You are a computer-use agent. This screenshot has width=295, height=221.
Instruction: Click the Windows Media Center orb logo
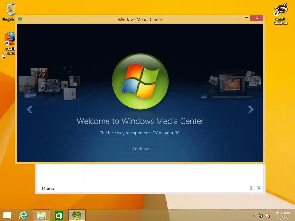[x=140, y=81]
